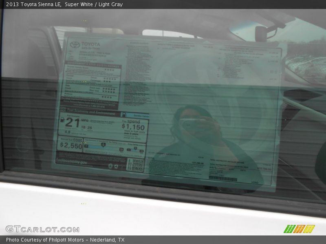This screenshot has width=326, height=244.
Task: Click the 'Fuel Economy and Environment' heading
Action: 91,112
